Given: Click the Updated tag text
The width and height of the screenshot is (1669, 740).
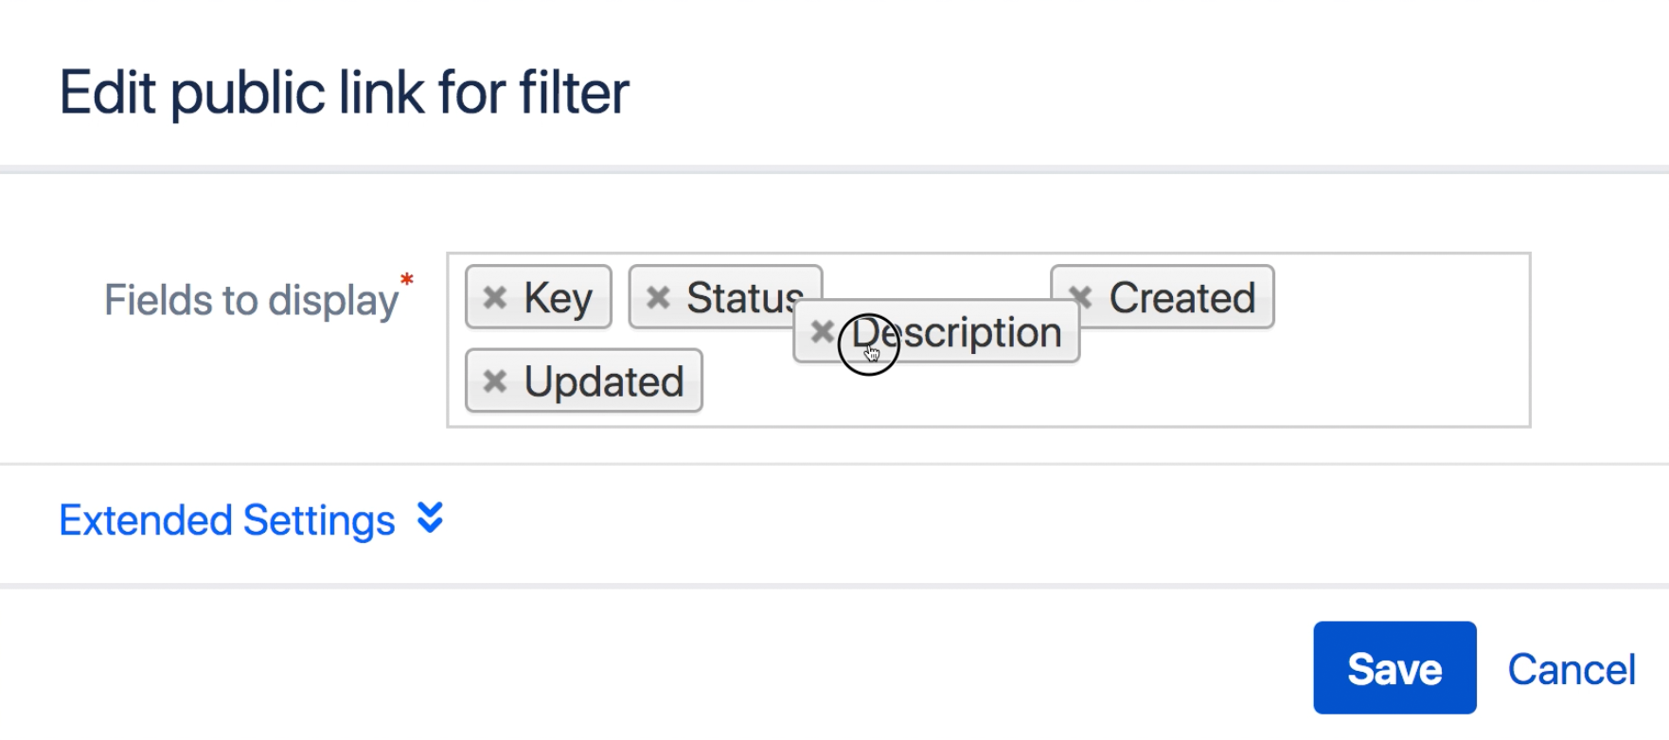Looking at the screenshot, I should pyautogui.click(x=604, y=381).
